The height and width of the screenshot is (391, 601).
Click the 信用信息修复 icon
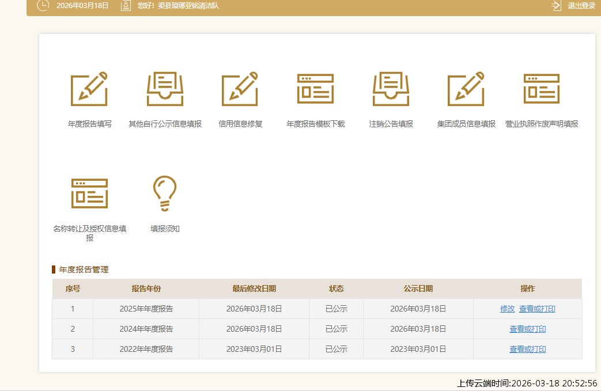(x=240, y=89)
